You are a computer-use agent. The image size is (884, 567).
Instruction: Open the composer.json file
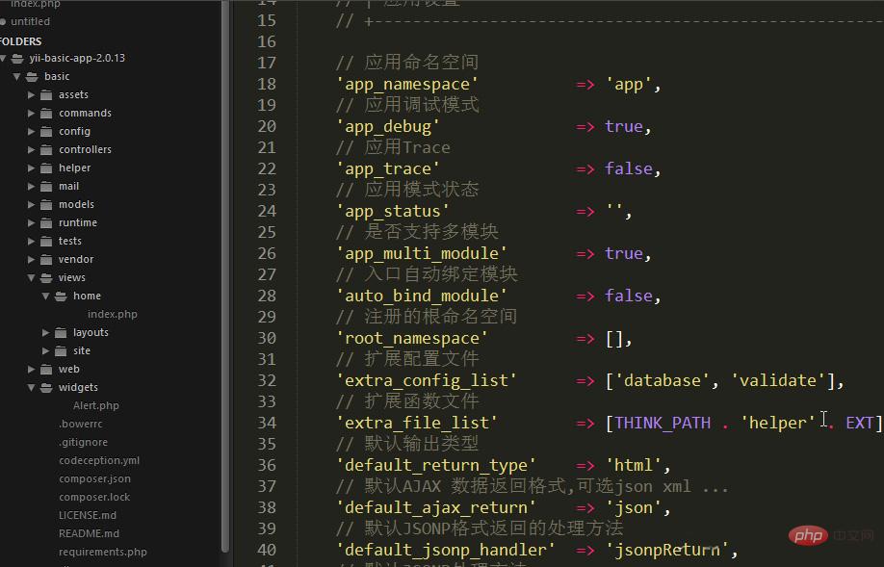point(94,478)
